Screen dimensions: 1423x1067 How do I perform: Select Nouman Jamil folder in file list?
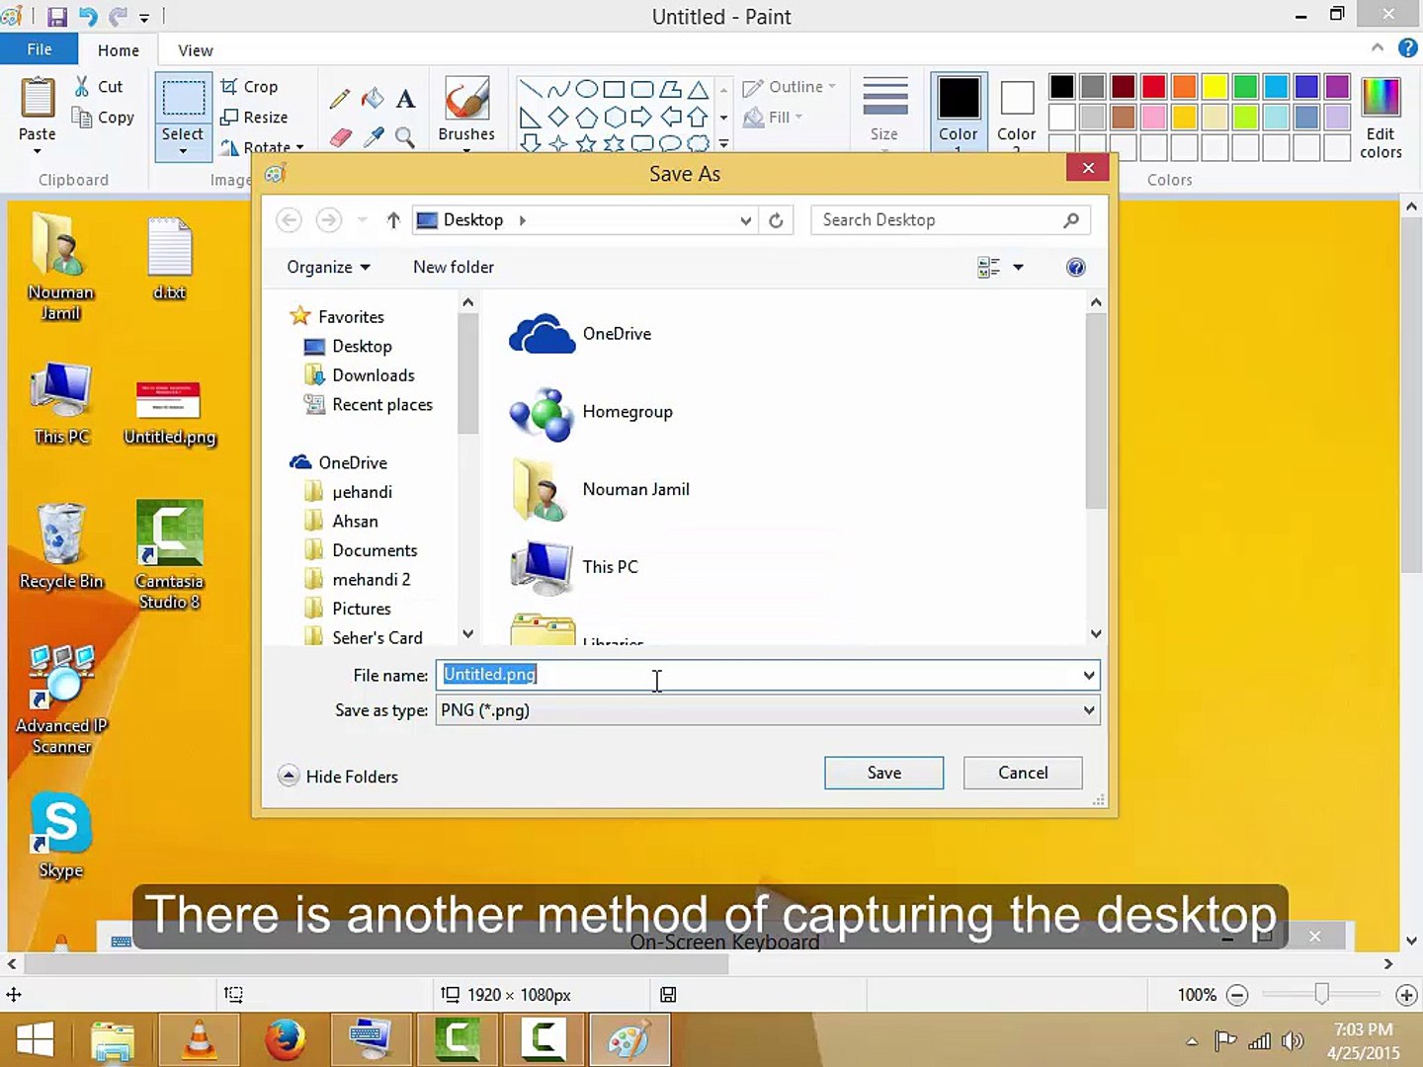pyautogui.click(x=600, y=489)
